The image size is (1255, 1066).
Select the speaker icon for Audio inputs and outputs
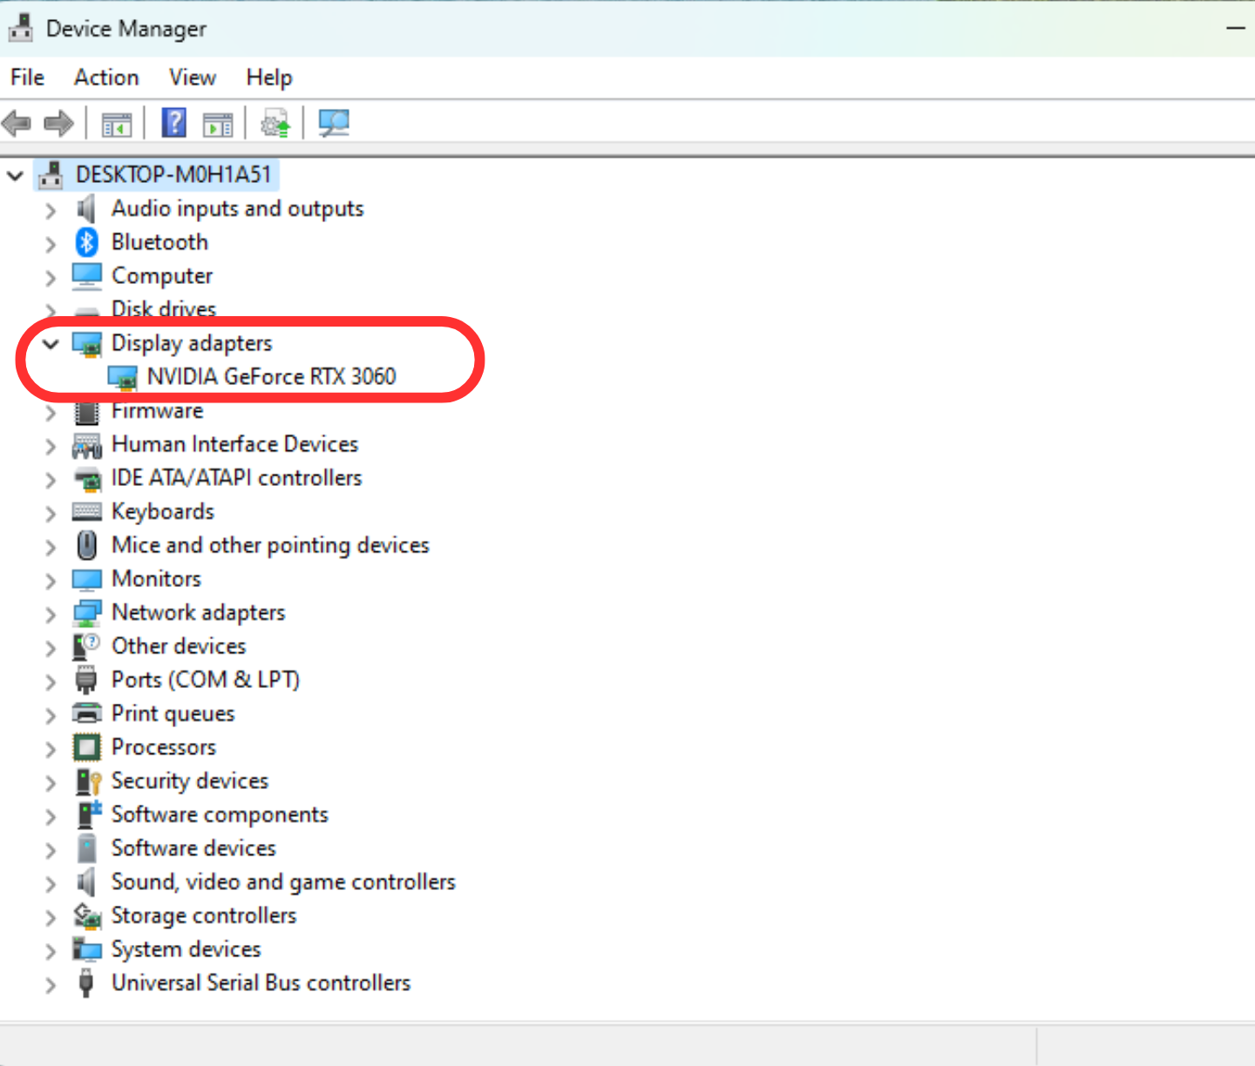(85, 209)
